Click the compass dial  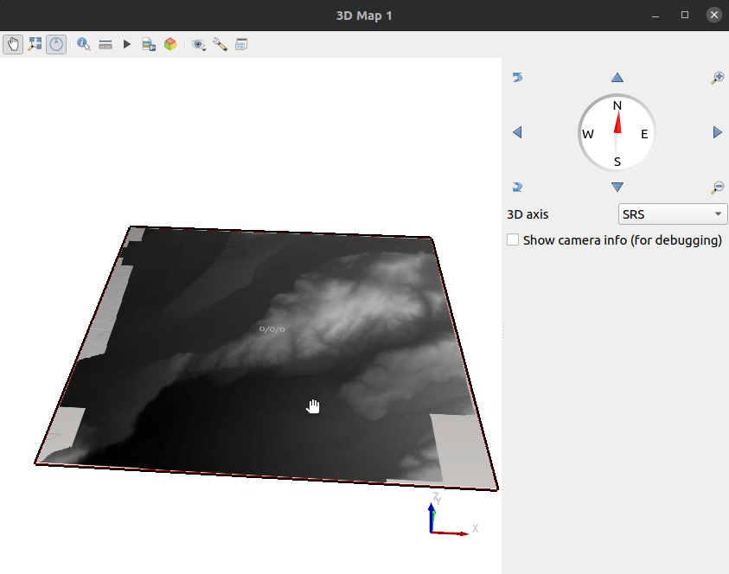click(x=617, y=132)
